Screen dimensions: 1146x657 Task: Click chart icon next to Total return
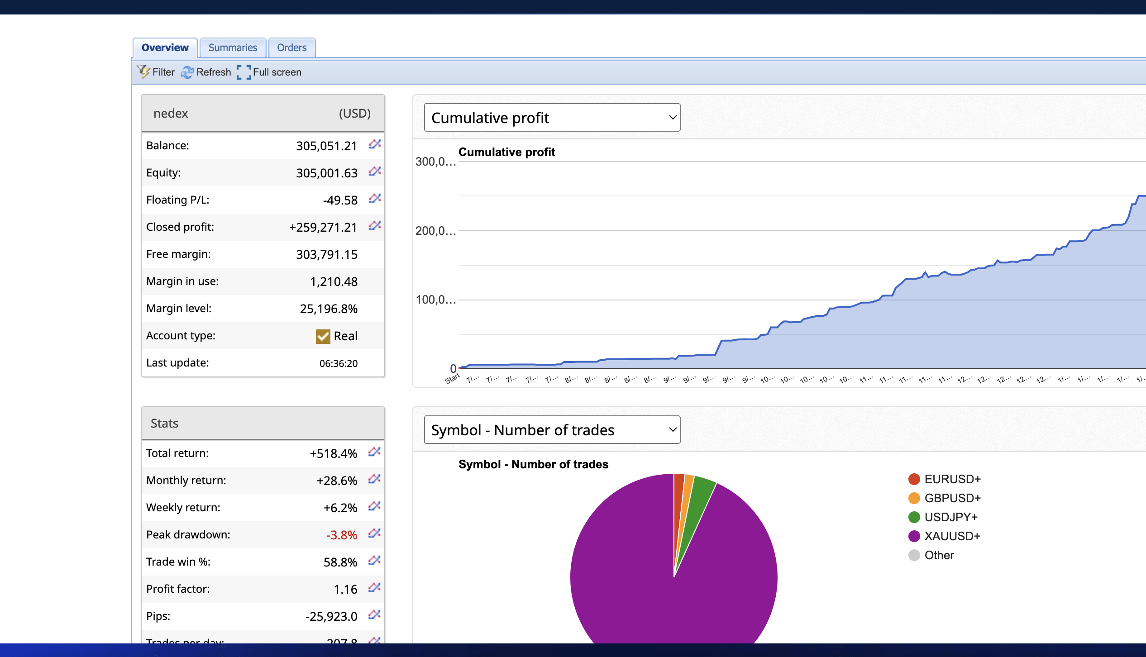(x=374, y=452)
